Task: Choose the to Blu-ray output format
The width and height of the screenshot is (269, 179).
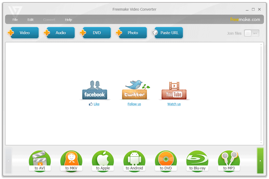Action: (197, 161)
